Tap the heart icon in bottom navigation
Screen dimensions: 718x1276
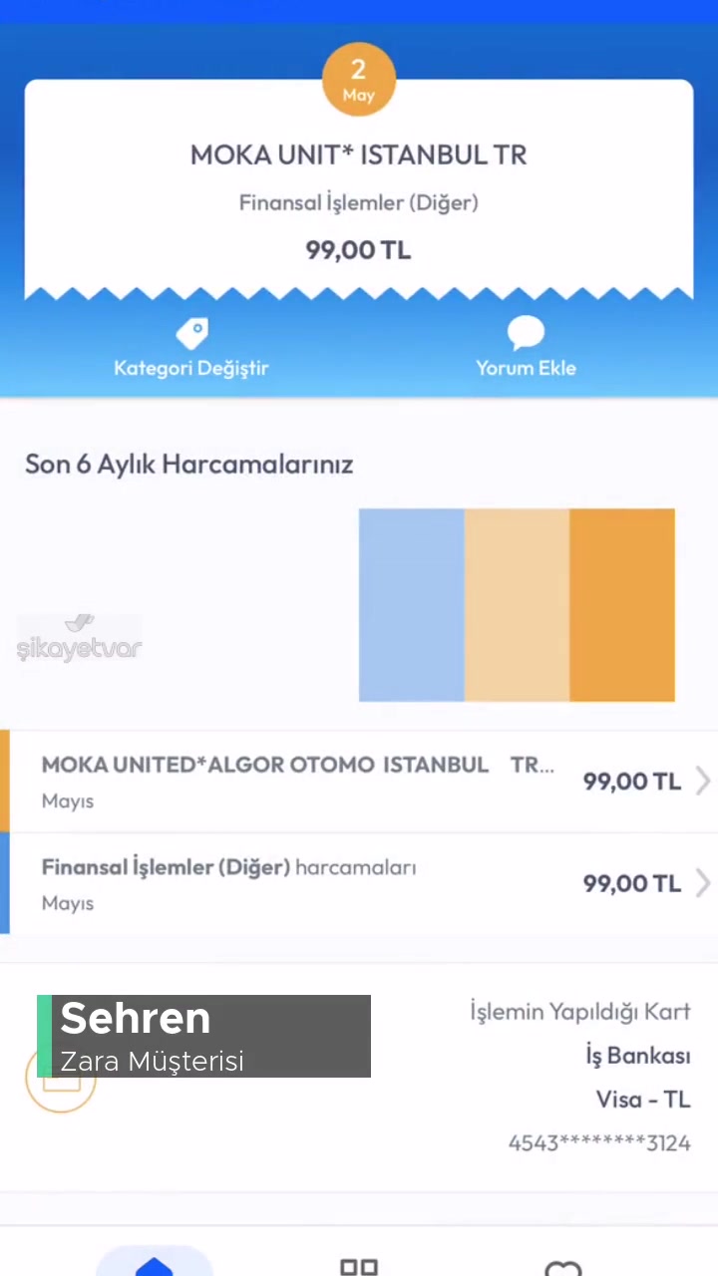pyautogui.click(x=563, y=1266)
